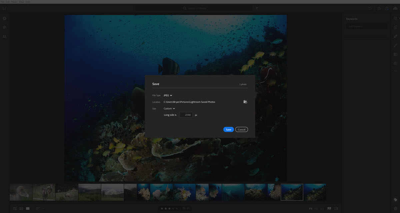The width and height of the screenshot is (400, 213).
Task: Click the browse folder icon beside Location
Action: (245, 102)
